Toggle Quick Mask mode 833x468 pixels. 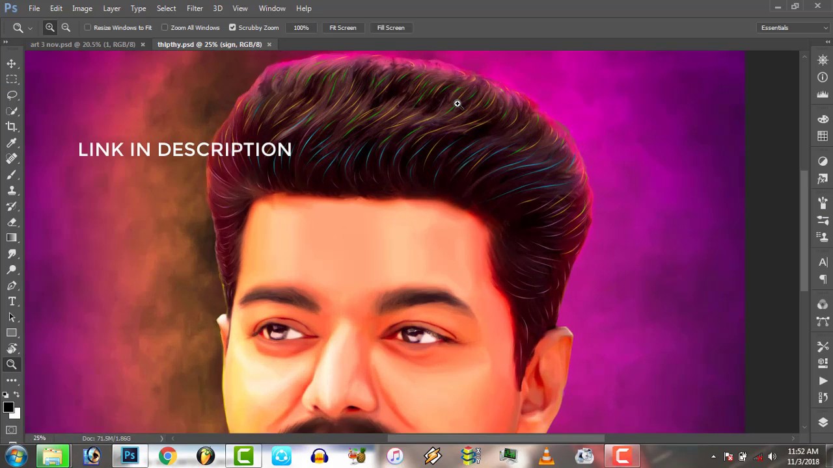tap(11, 430)
